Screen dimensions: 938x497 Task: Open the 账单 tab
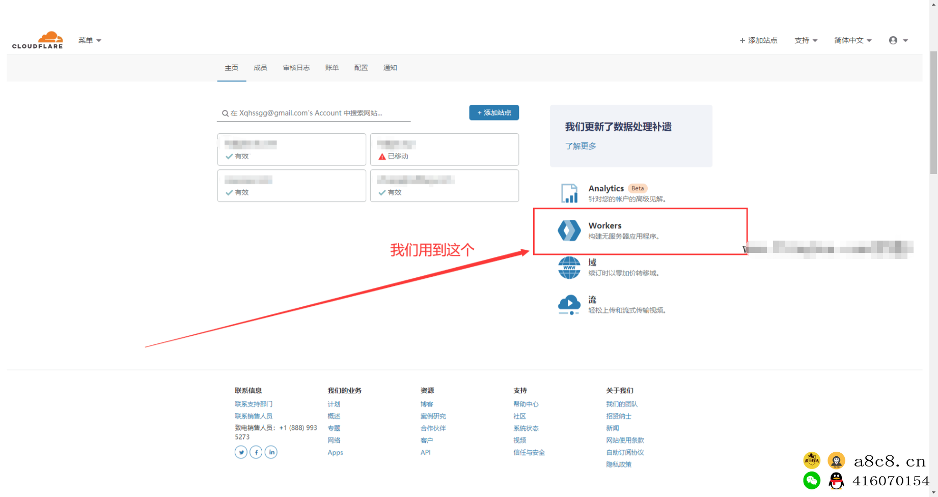(332, 68)
